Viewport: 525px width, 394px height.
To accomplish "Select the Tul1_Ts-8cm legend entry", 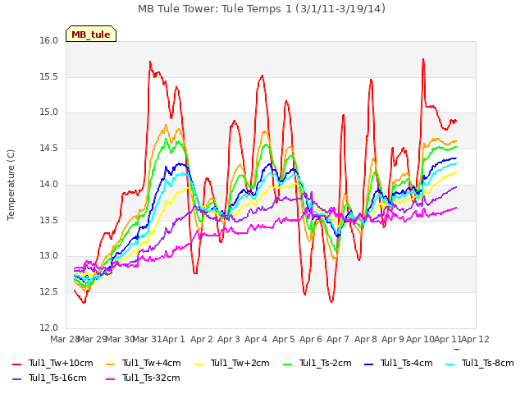I will pyautogui.click(x=479, y=363).
